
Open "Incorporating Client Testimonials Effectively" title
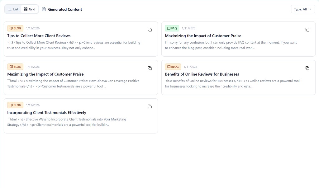click(x=47, y=113)
